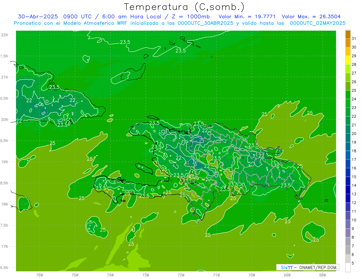
Task: Click the 74W longitude axis label
Action: tap(110, 275)
